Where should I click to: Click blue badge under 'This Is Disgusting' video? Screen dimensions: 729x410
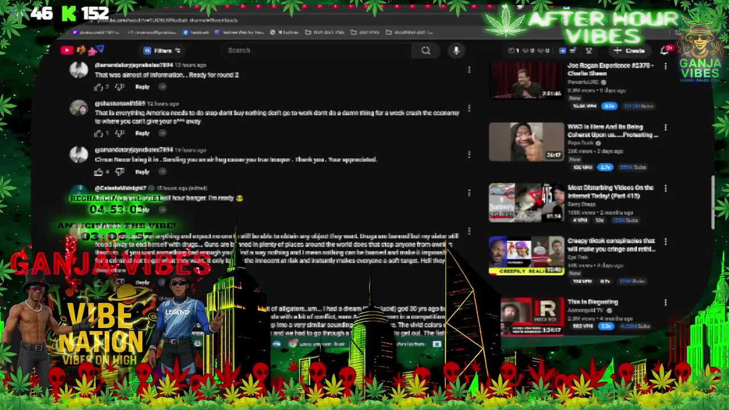click(x=605, y=326)
